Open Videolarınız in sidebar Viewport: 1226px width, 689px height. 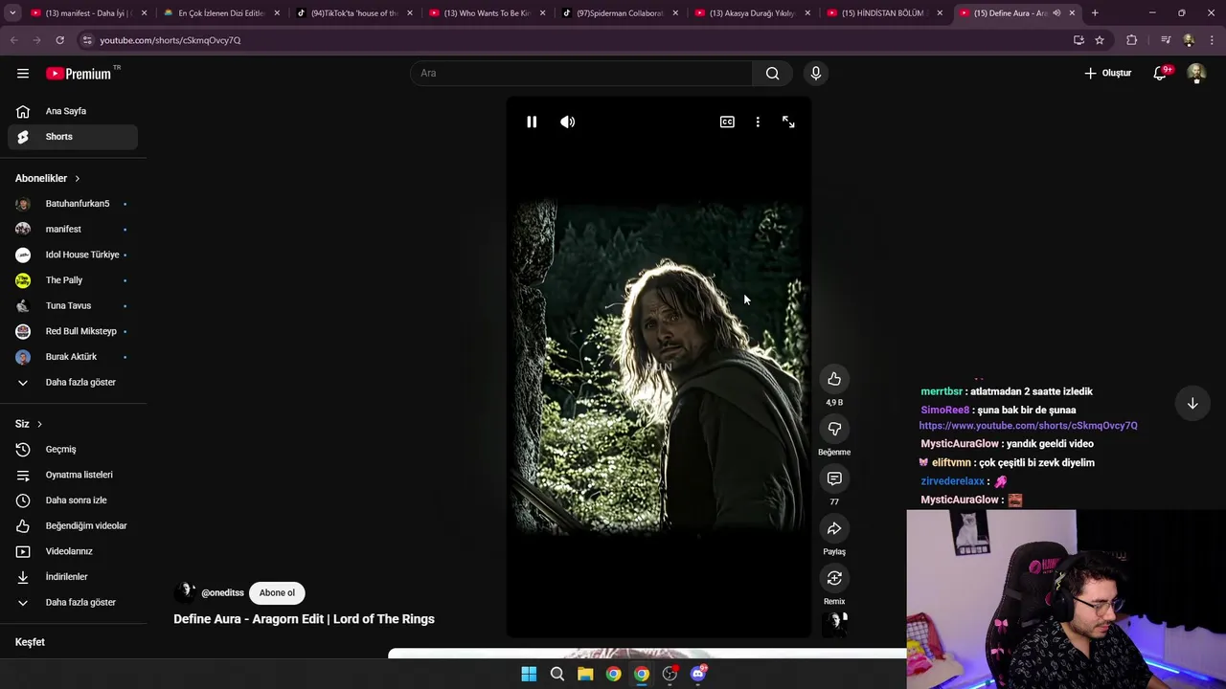(73, 551)
